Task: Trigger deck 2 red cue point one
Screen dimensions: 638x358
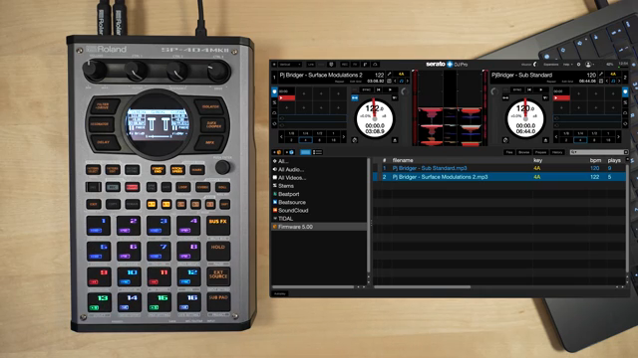Action: pyautogui.click(x=561, y=97)
